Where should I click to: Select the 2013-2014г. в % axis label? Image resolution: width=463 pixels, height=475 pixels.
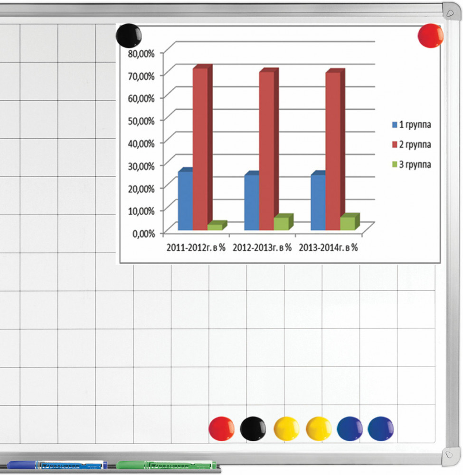(x=328, y=247)
